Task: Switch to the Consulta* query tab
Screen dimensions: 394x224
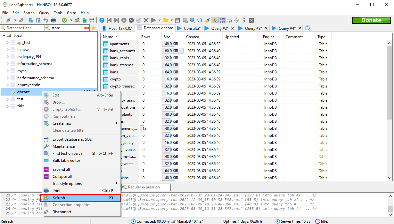Action: [x=189, y=28]
